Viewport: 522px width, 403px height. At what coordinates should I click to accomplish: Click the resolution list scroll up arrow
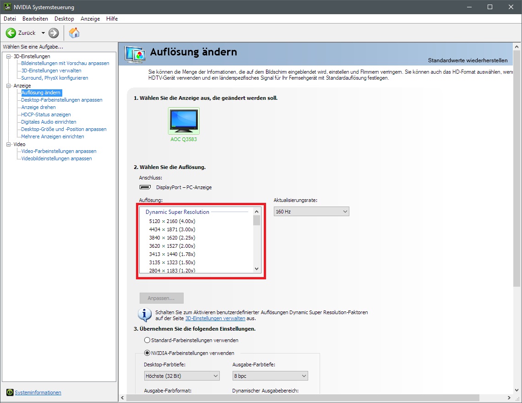(256, 212)
